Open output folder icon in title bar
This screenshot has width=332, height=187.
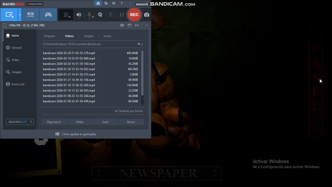(106, 3)
